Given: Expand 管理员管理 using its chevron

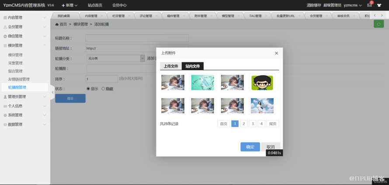Looking at the screenshot, I should 45,96.
